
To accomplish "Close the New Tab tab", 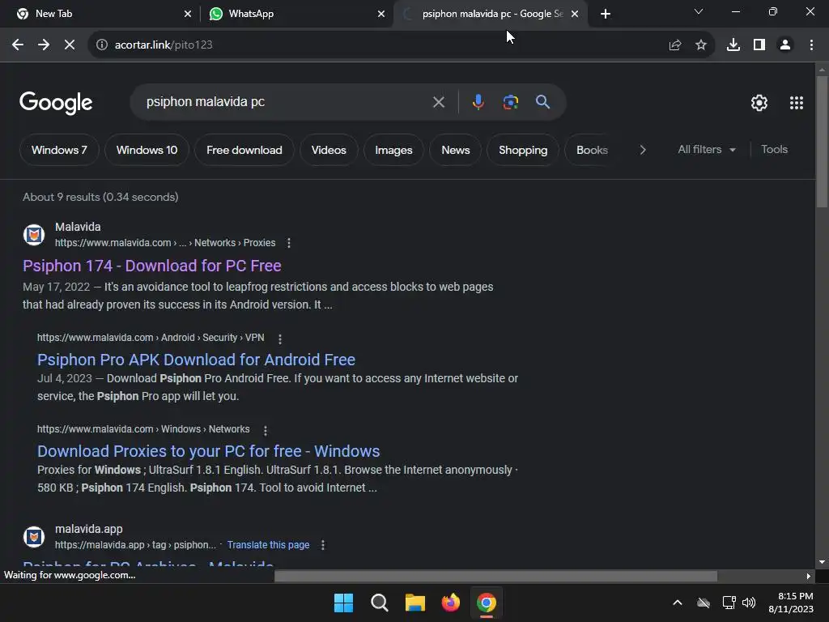I will [x=188, y=14].
